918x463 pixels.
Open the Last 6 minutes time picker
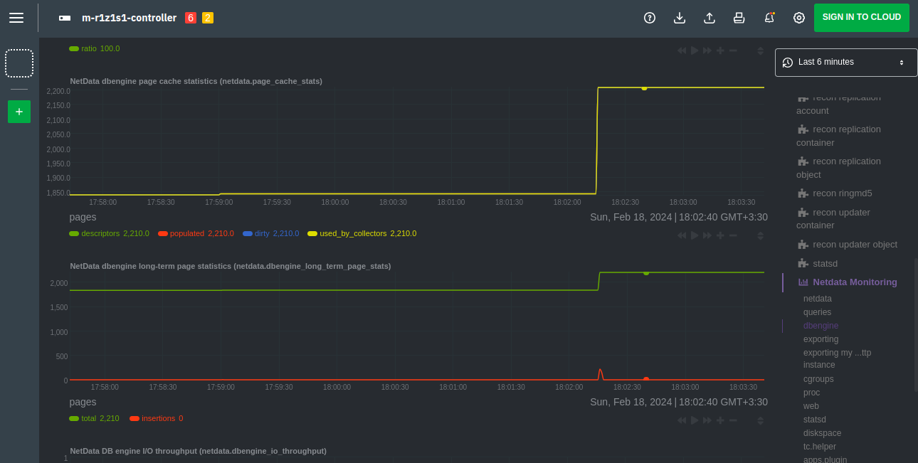pos(845,63)
